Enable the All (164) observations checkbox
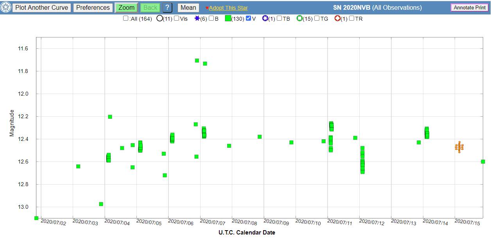This screenshot has height=238, width=491. tap(125, 18)
